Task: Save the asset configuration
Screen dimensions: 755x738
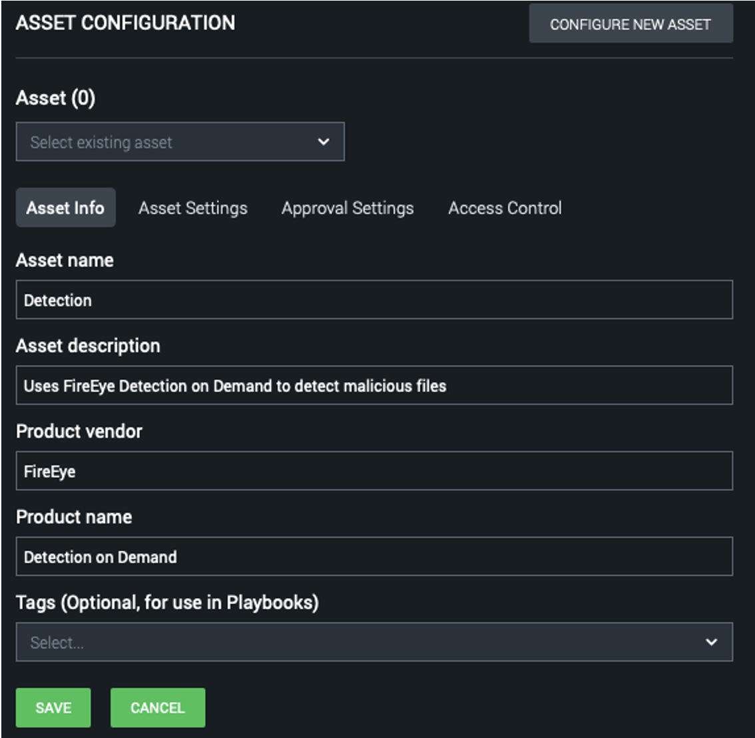Action: (53, 707)
